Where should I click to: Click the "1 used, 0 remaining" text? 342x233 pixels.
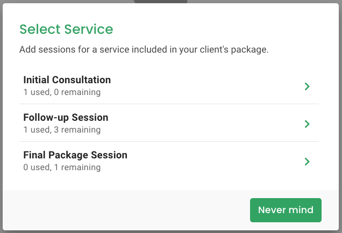62,92
